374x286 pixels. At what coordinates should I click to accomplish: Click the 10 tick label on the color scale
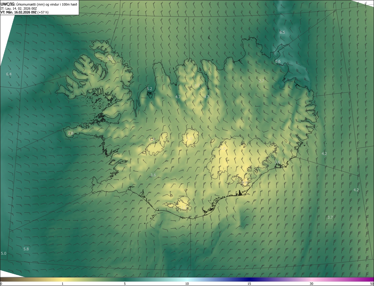click(x=187, y=284)
